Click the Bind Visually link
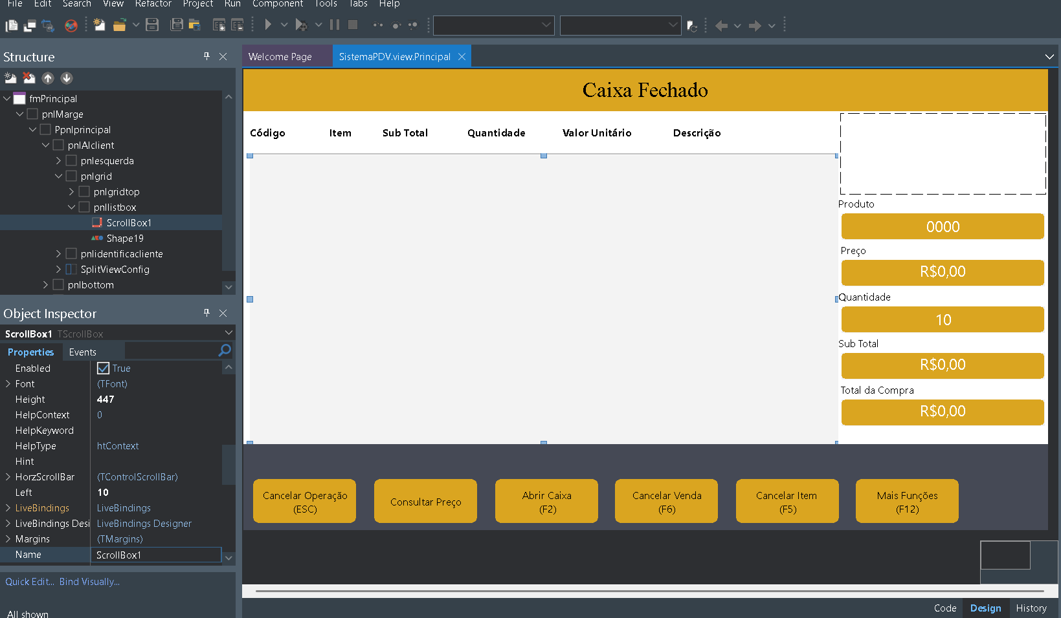The image size is (1061, 618). (89, 582)
